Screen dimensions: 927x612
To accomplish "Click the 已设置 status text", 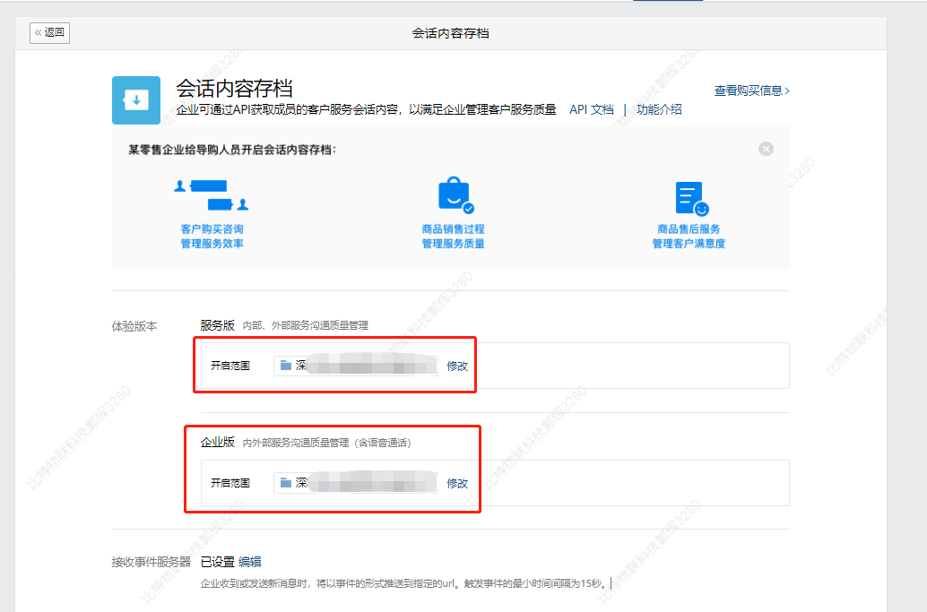I will 217,562.
